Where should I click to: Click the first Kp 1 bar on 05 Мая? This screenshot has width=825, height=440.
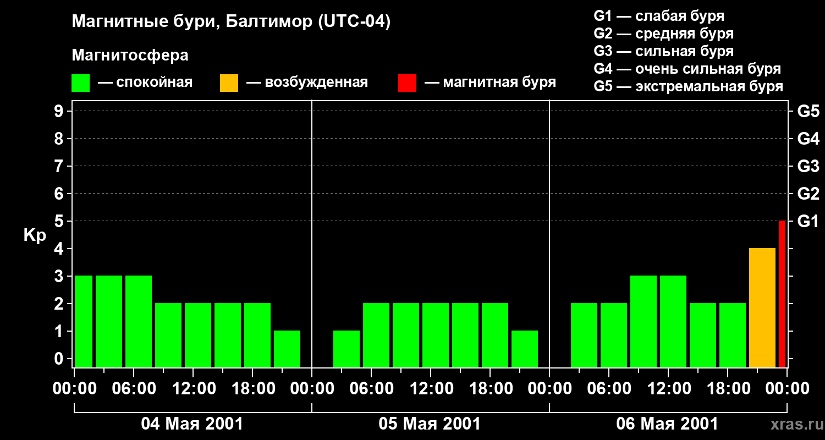(346, 349)
